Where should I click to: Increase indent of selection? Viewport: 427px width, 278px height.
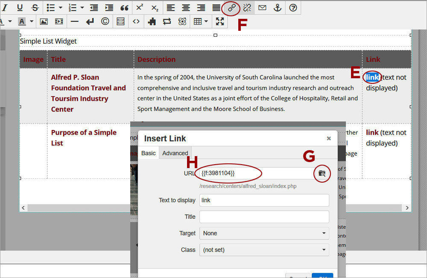pos(109,8)
